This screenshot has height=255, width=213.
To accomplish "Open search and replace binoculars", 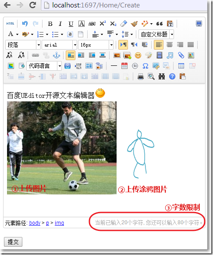I will coord(162,76).
